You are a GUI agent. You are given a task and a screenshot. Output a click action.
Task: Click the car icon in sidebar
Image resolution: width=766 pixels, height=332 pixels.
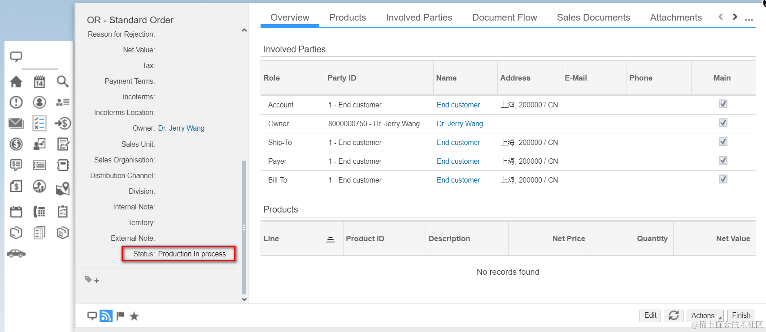(x=16, y=254)
